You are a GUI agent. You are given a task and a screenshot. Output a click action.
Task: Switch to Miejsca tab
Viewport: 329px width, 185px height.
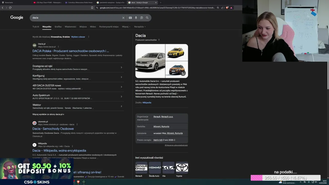[83, 27]
